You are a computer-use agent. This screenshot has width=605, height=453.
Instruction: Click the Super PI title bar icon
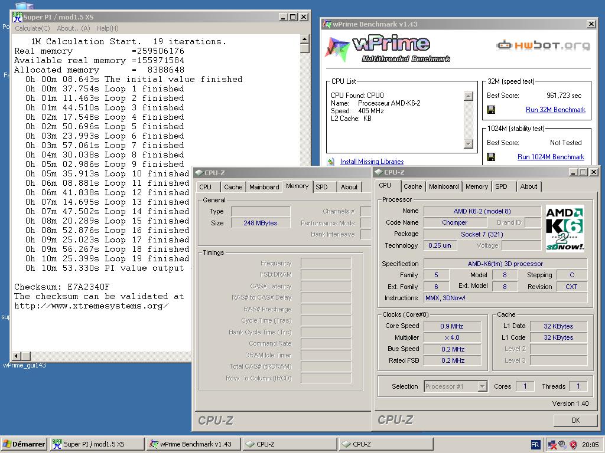point(17,17)
